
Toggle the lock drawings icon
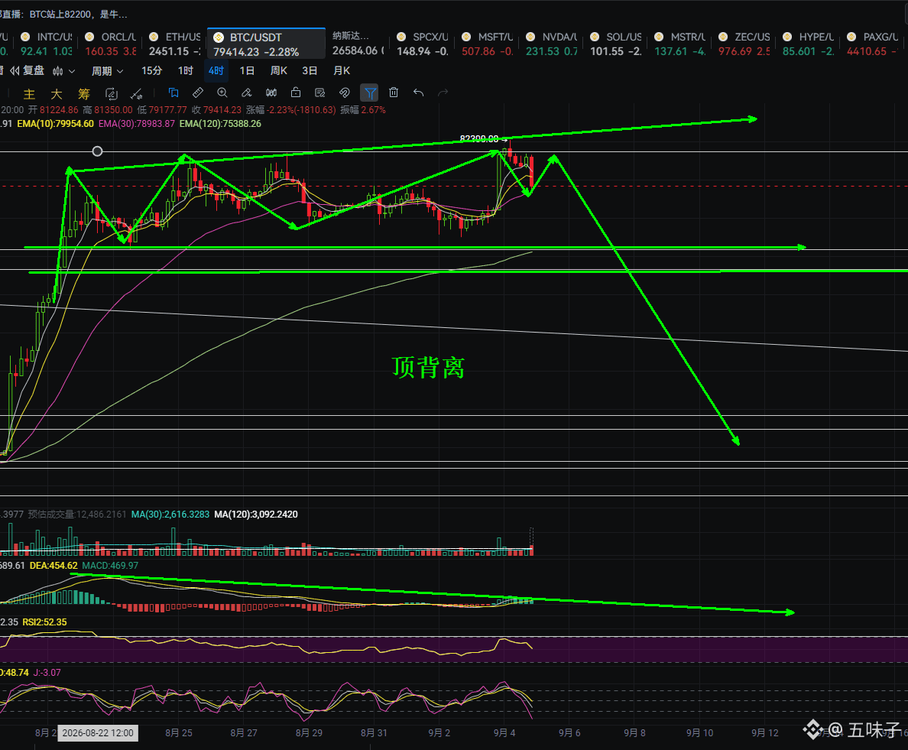coord(295,93)
